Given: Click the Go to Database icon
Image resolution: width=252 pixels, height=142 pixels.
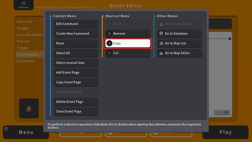Looking at the screenshot, I should tap(161, 34).
